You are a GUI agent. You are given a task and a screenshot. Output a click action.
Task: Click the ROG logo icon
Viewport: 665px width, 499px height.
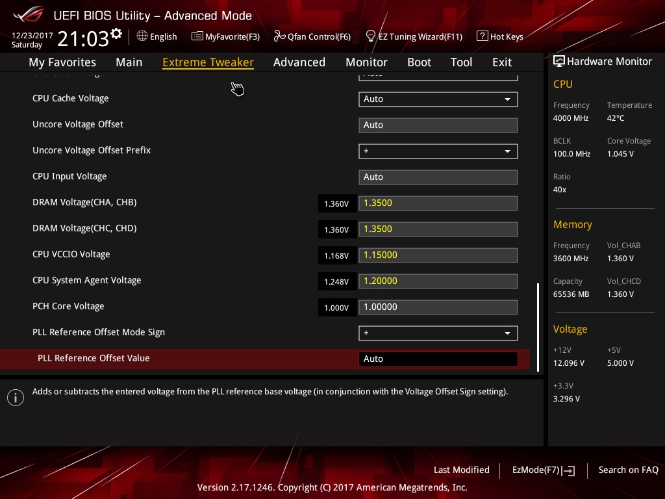[x=28, y=14]
